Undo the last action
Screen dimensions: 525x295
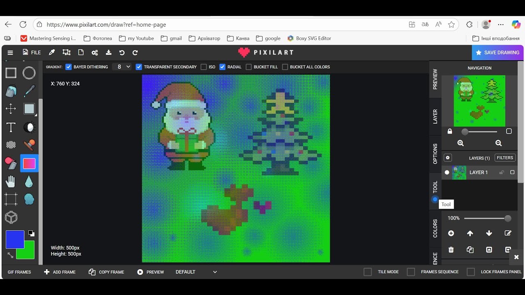tap(122, 52)
